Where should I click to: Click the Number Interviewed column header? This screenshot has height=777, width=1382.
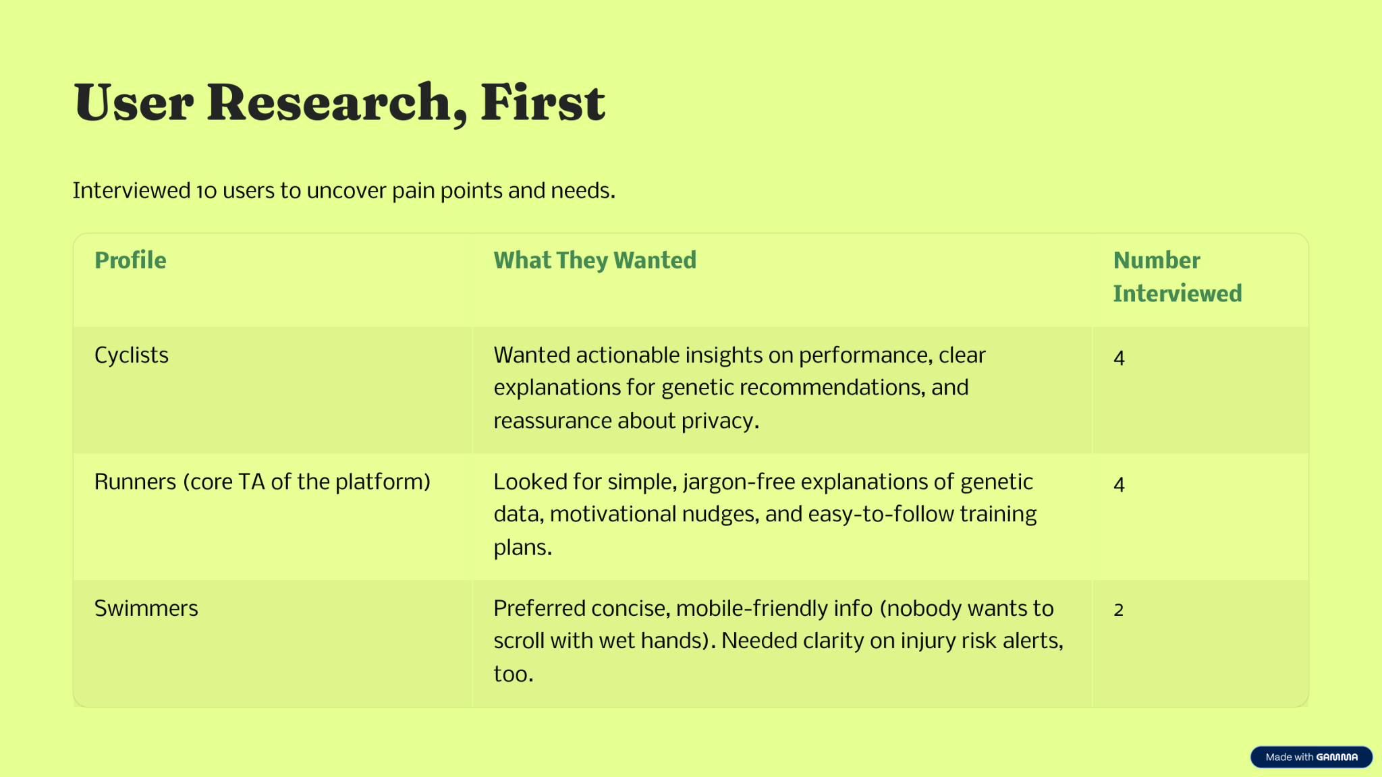[x=1178, y=277]
